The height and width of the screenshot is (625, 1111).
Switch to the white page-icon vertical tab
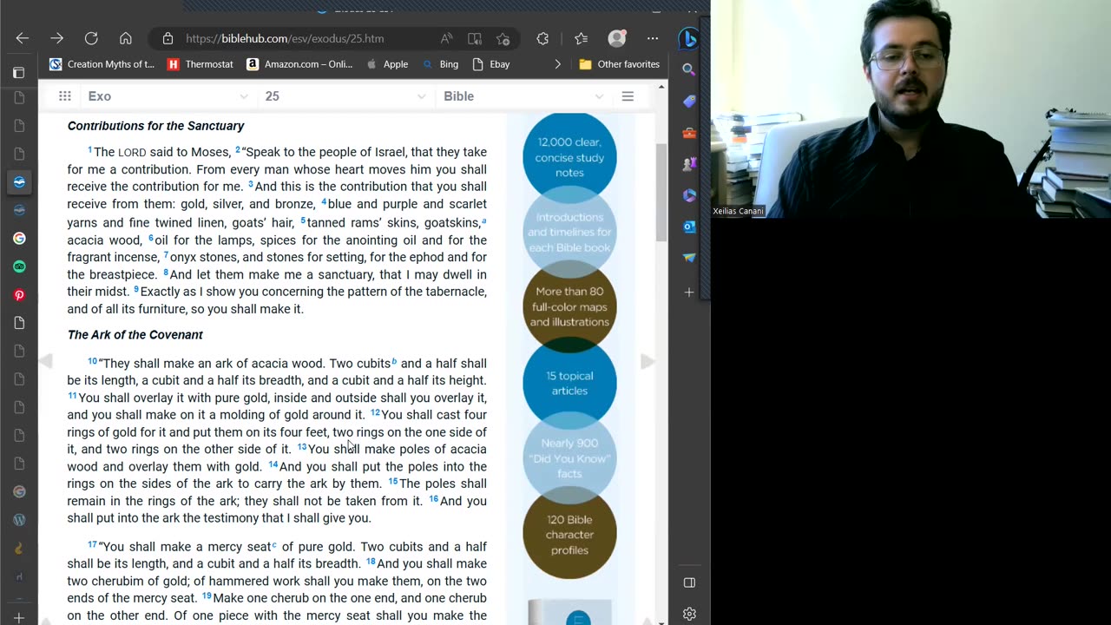pos(19,323)
